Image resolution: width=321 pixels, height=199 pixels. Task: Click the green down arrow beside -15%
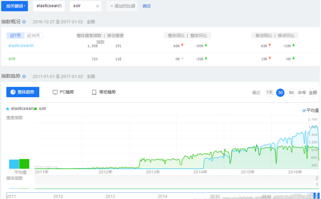(206, 58)
